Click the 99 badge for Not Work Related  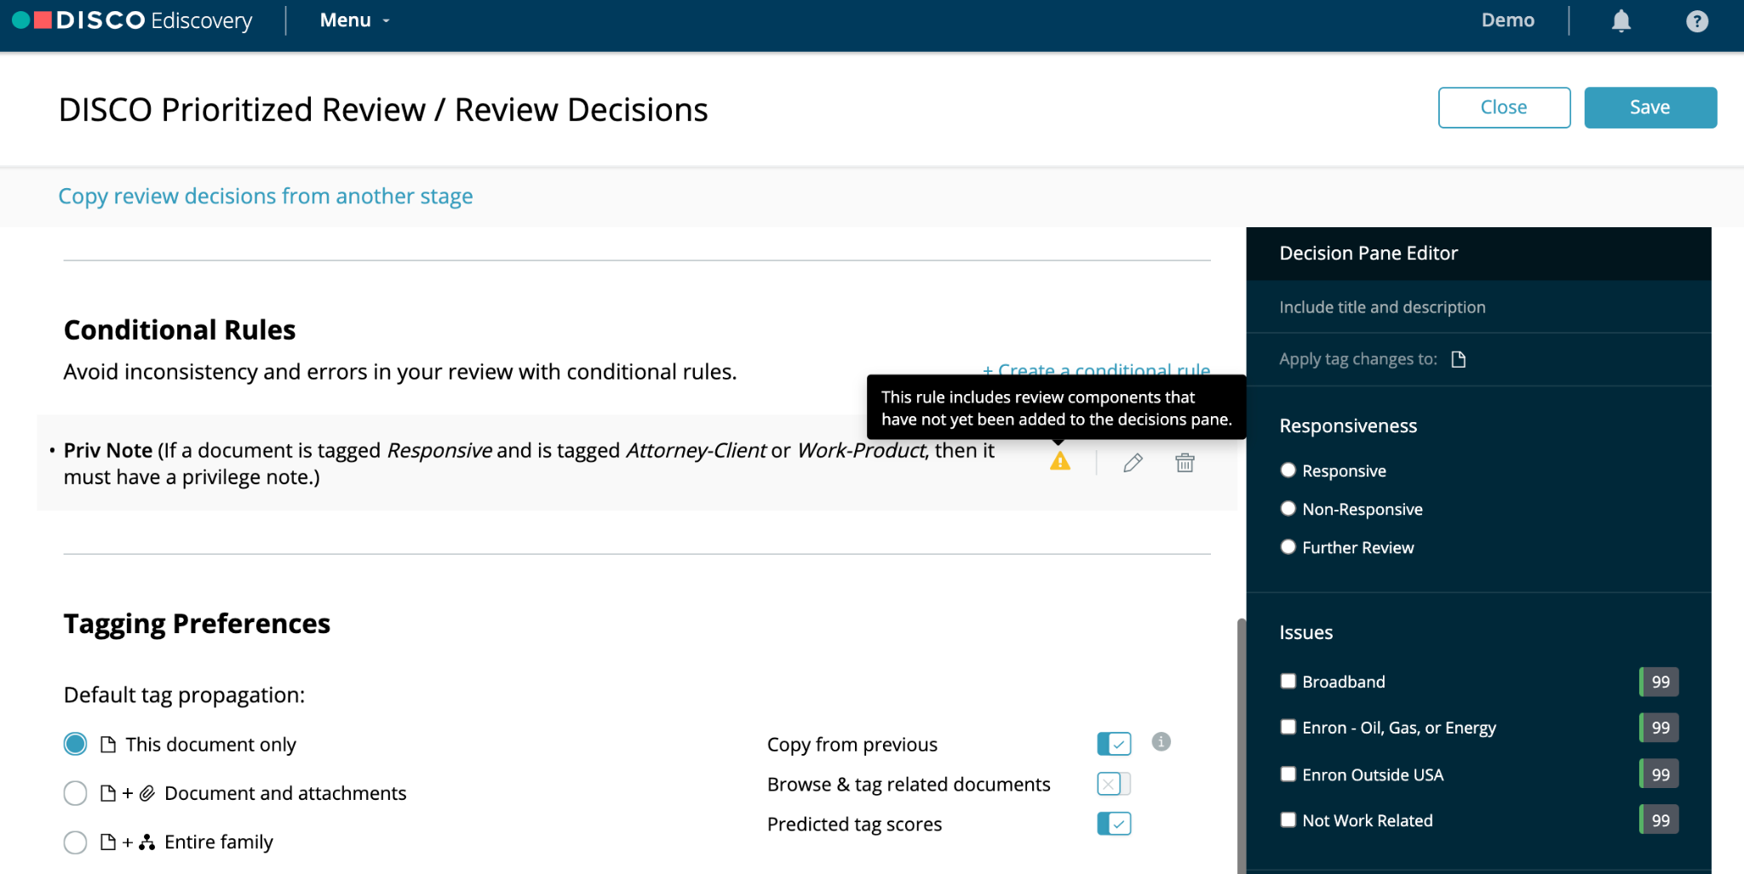1659,820
